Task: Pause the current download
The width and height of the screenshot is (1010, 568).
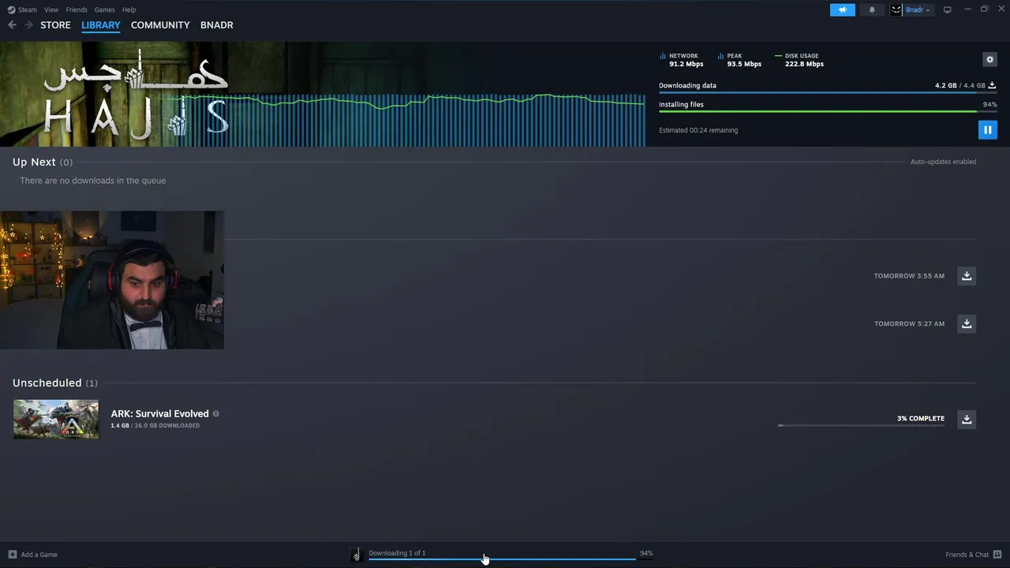Action: pos(987,130)
